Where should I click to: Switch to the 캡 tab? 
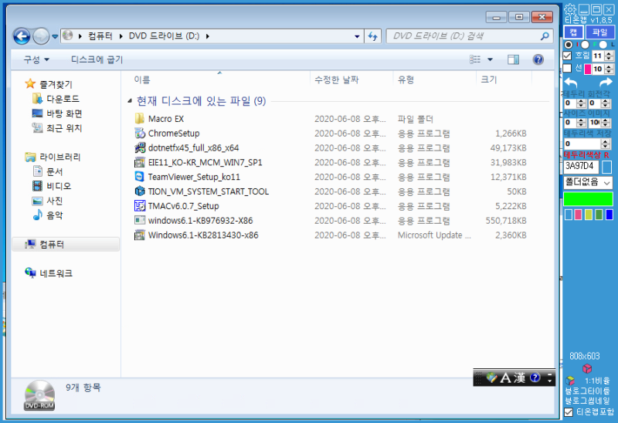[x=573, y=32]
